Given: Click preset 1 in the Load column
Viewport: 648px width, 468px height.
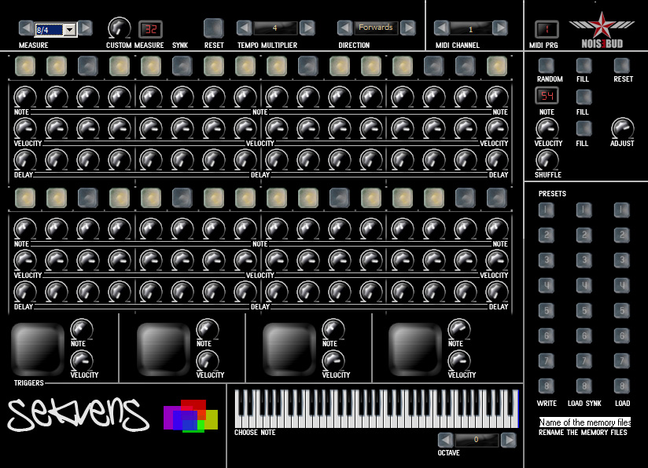Looking at the screenshot, I should point(621,210).
